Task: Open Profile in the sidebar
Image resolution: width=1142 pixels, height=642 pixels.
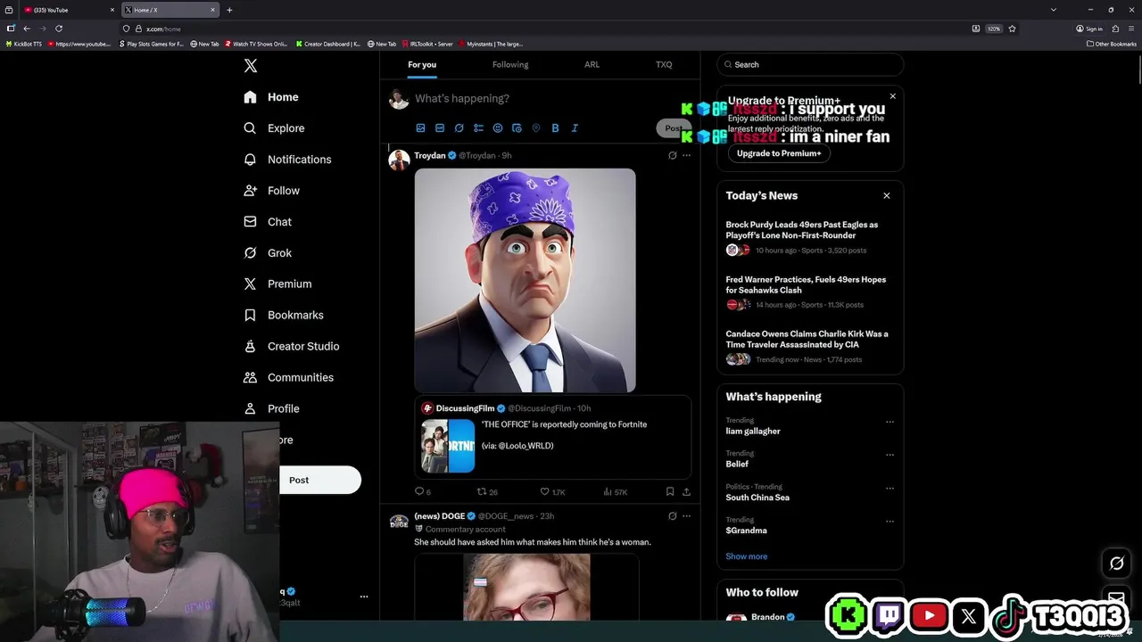Action: (x=271, y=409)
